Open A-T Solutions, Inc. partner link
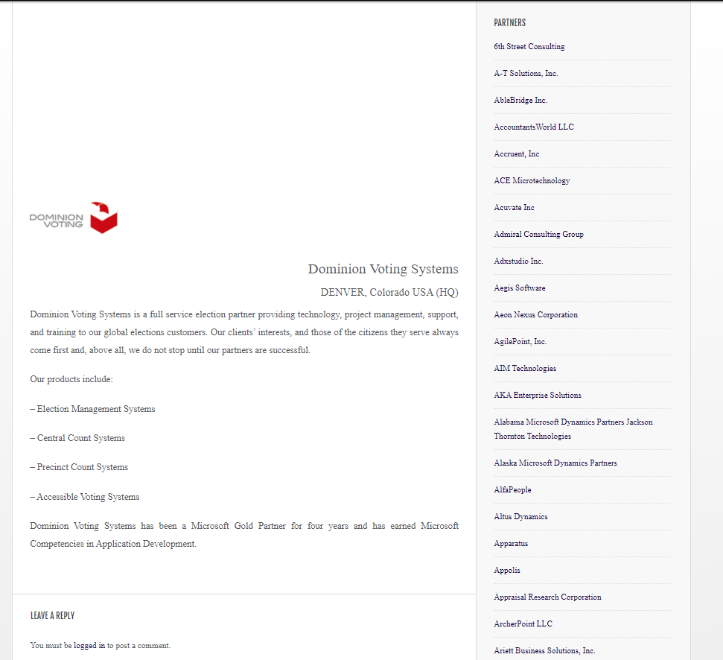Viewport: 723px width, 660px height. pos(526,73)
